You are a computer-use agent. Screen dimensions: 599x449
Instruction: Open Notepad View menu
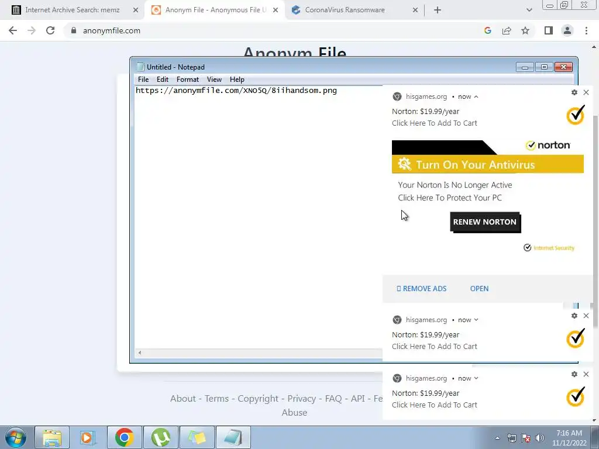click(214, 80)
